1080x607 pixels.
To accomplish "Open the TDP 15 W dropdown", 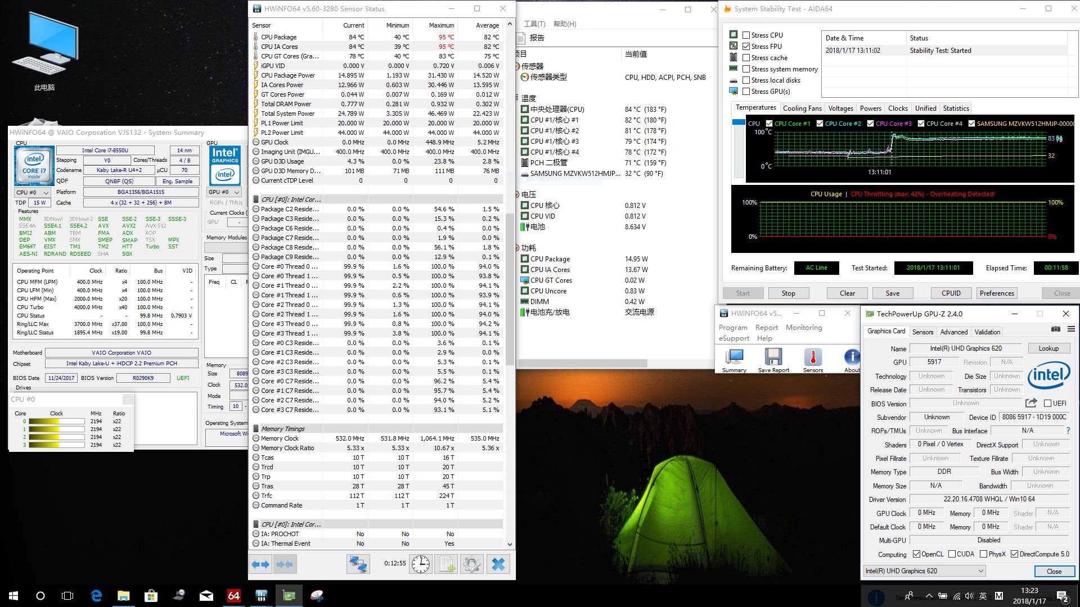I will coord(40,202).
